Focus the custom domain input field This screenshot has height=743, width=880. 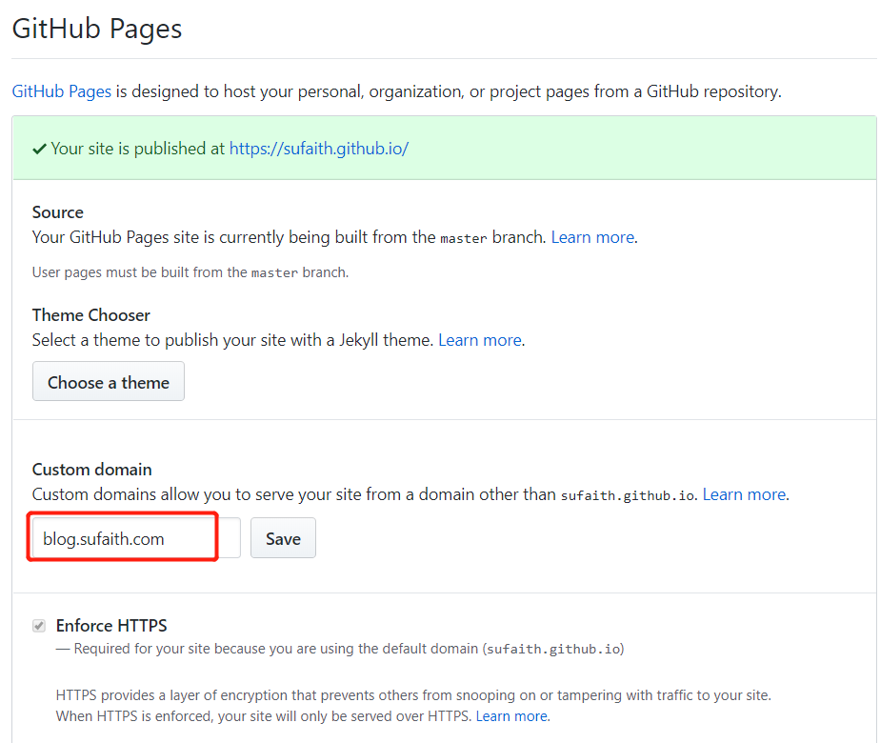tap(136, 537)
